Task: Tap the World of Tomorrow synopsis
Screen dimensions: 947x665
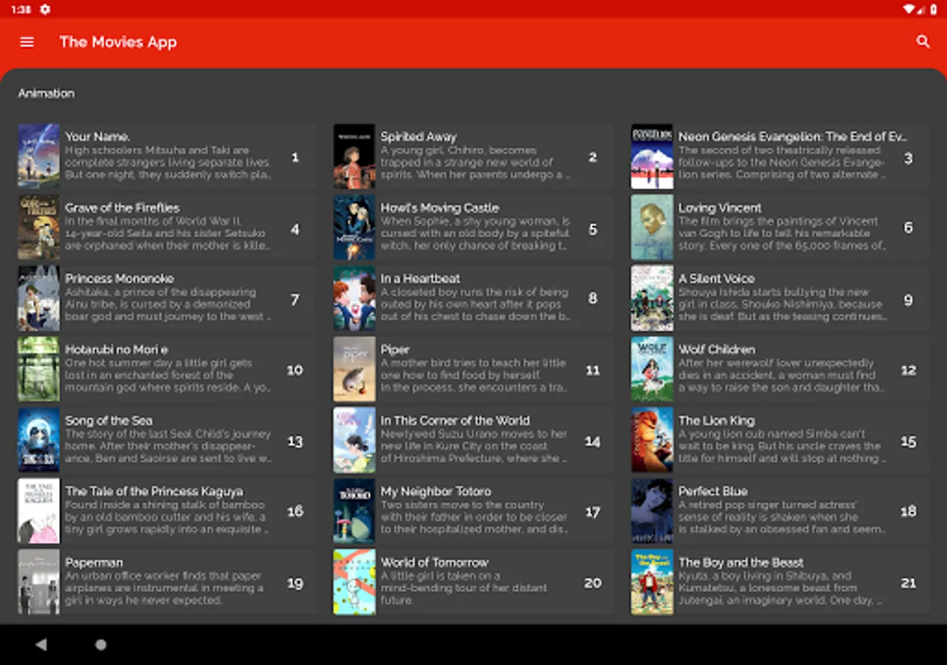Action: (x=464, y=588)
